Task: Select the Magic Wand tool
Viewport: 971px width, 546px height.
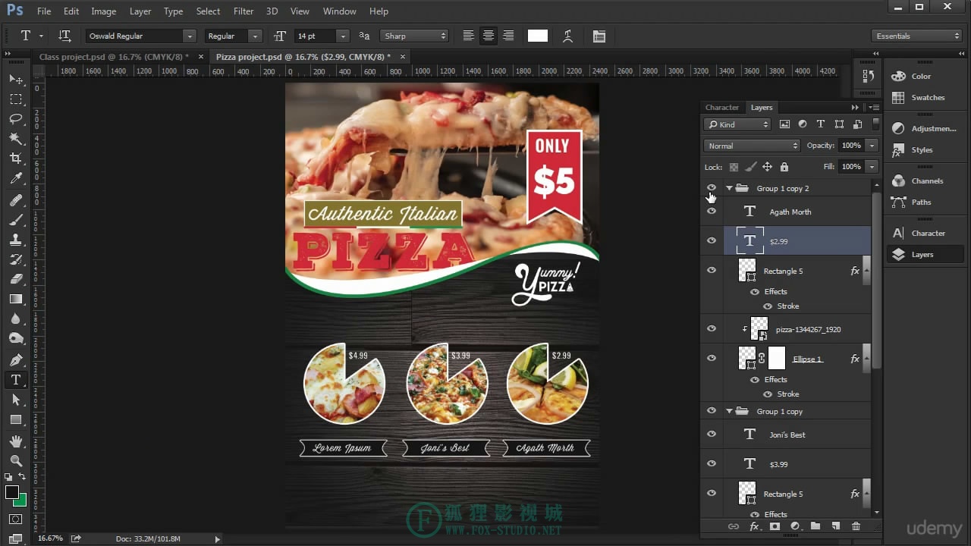Action: 16,139
